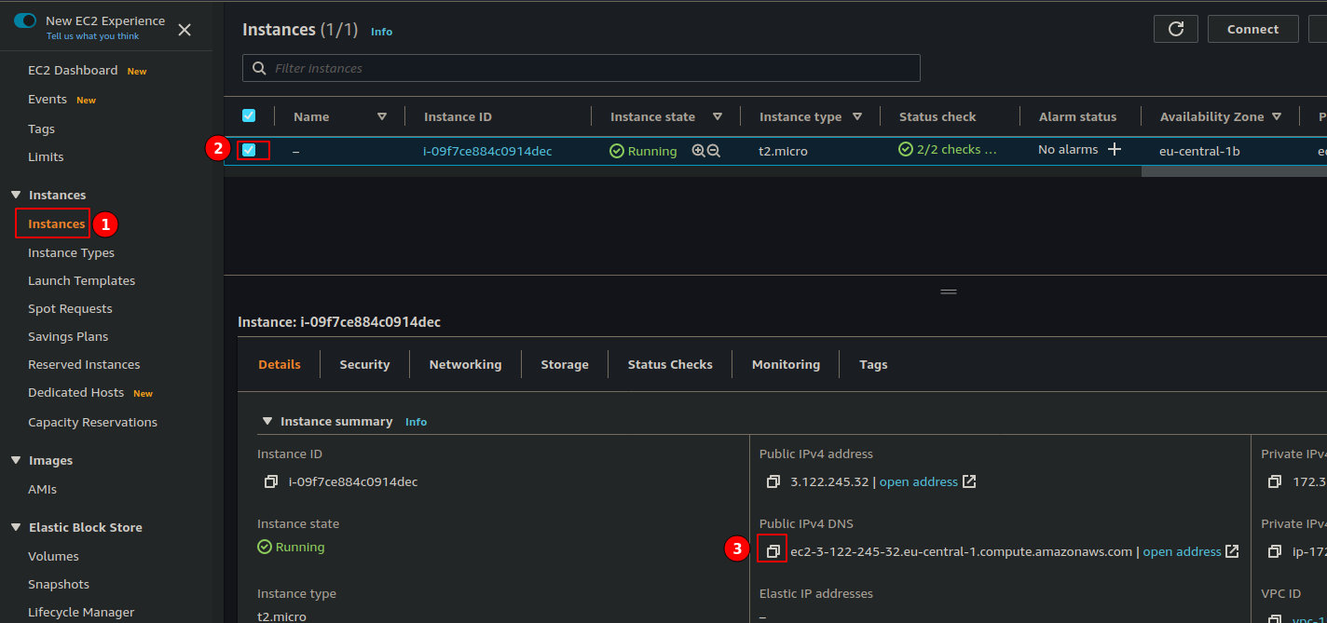This screenshot has width=1327, height=623.
Task: Collapse the Instances section in sidebar
Action: coord(16,195)
